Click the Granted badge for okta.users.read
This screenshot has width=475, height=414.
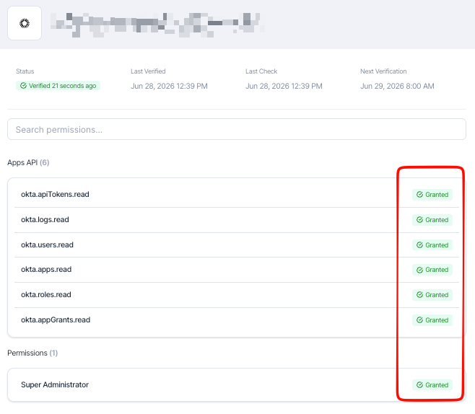coord(432,245)
